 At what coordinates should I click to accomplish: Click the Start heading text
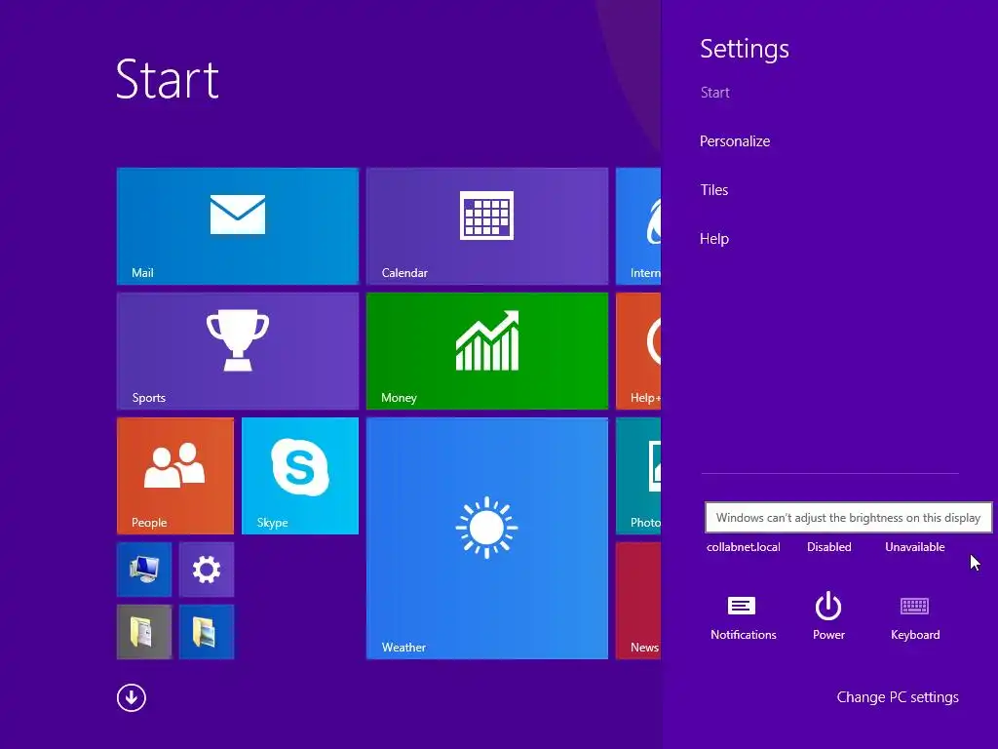tap(168, 79)
